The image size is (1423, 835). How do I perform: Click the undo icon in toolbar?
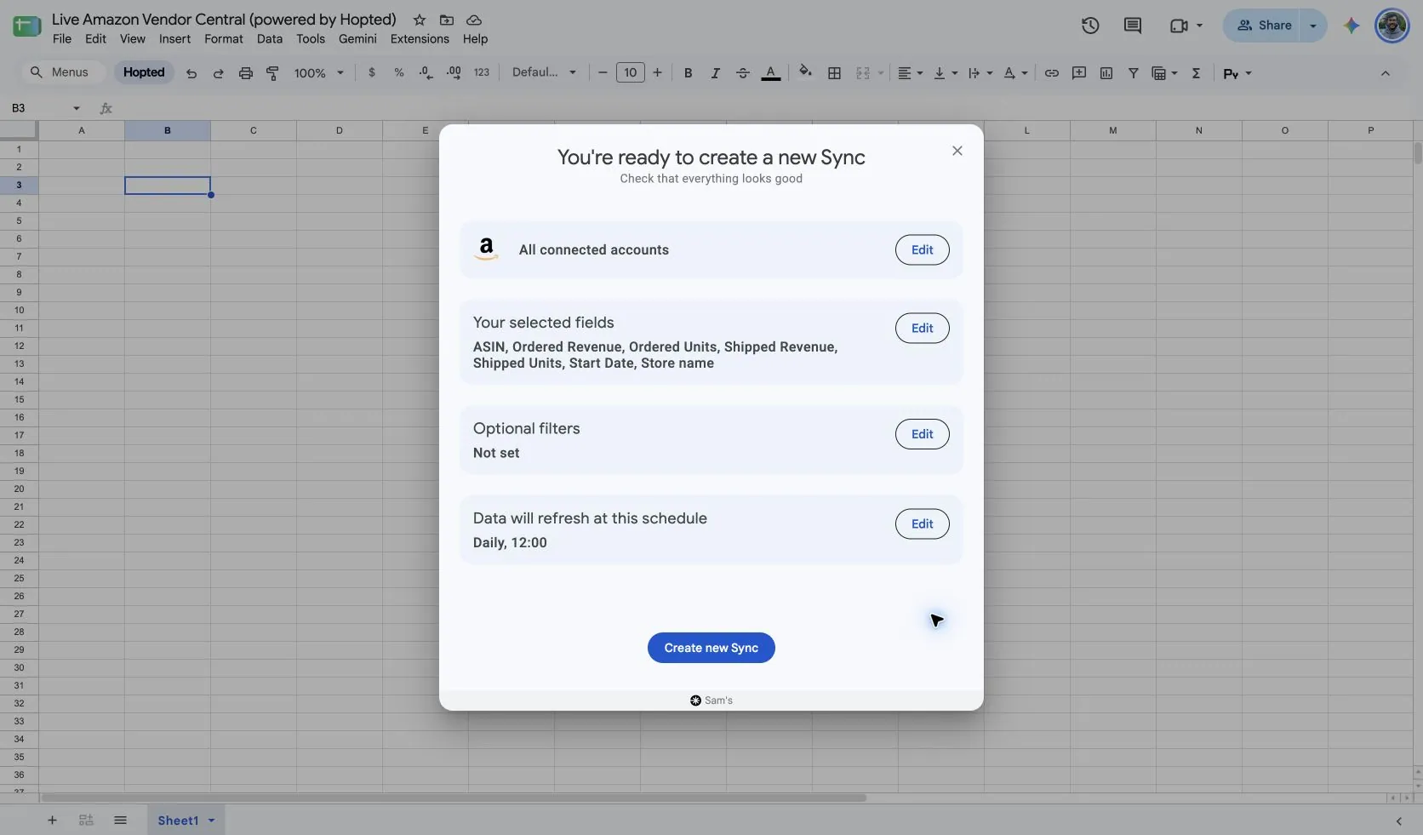click(191, 73)
